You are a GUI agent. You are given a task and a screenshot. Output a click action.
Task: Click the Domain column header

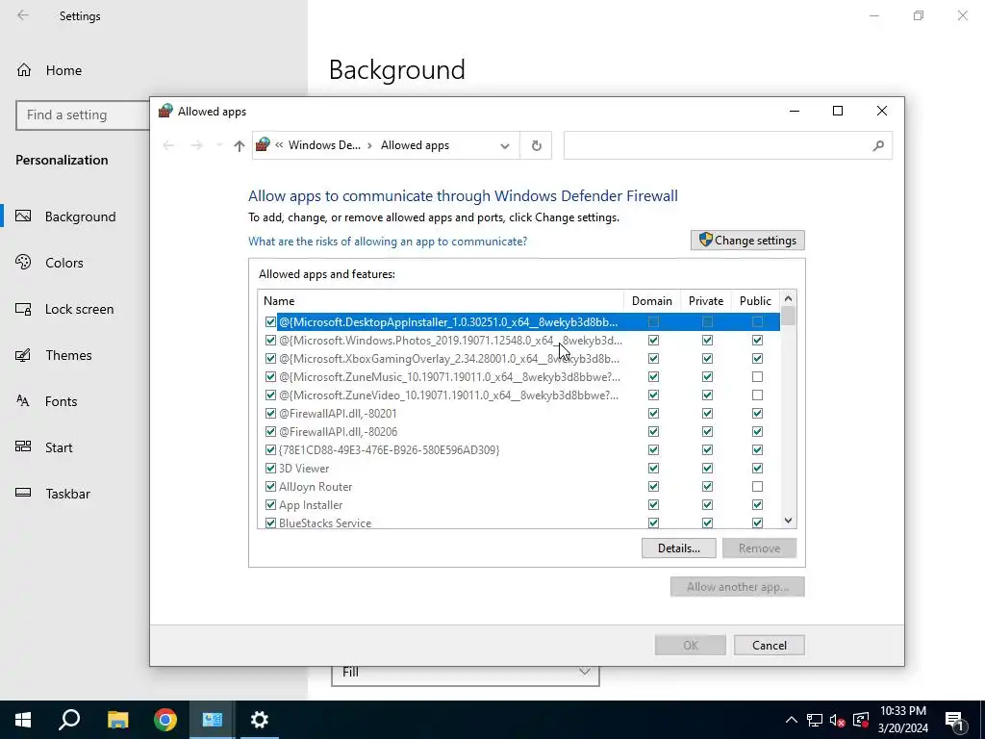(652, 301)
